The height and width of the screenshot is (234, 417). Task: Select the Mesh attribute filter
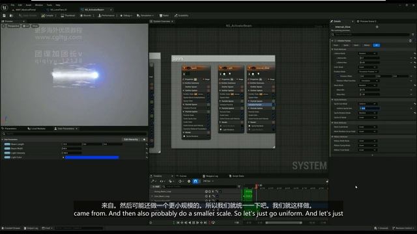[x=356, y=45]
